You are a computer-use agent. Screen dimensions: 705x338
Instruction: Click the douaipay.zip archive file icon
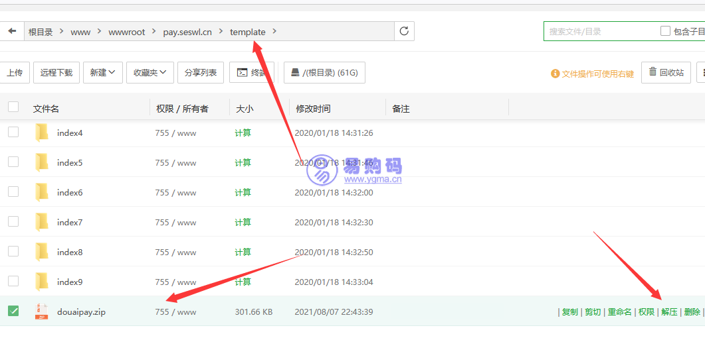[x=42, y=311]
